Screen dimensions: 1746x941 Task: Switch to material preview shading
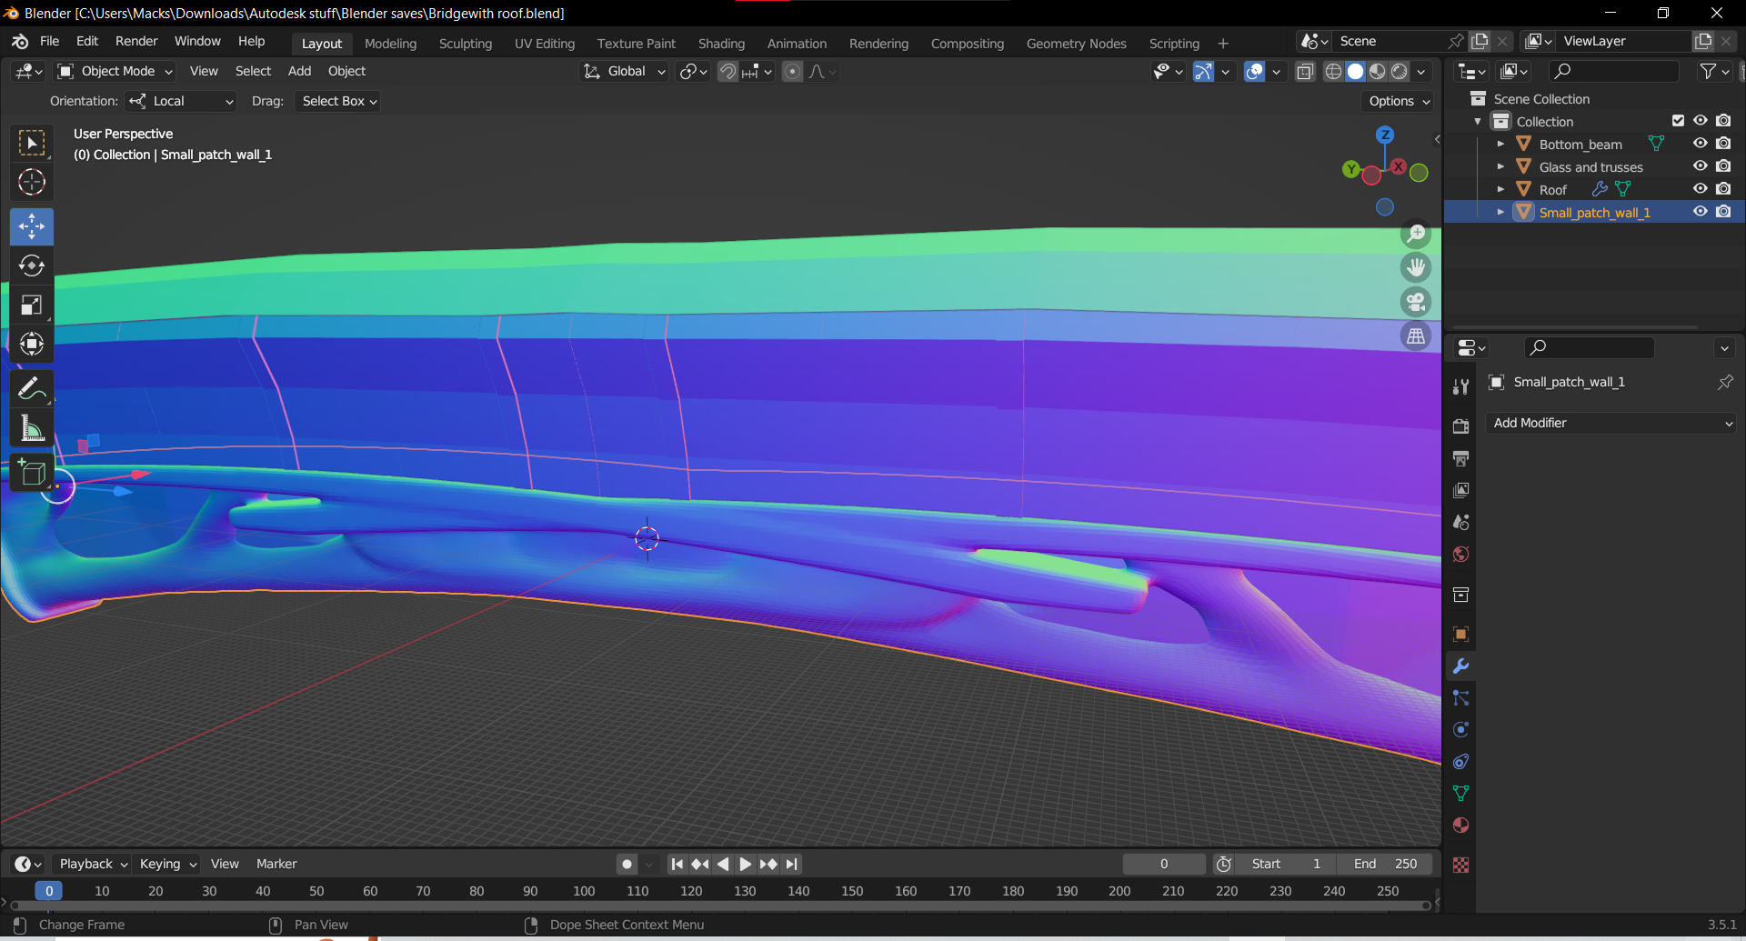pyautogui.click(x=1378, y=71)
